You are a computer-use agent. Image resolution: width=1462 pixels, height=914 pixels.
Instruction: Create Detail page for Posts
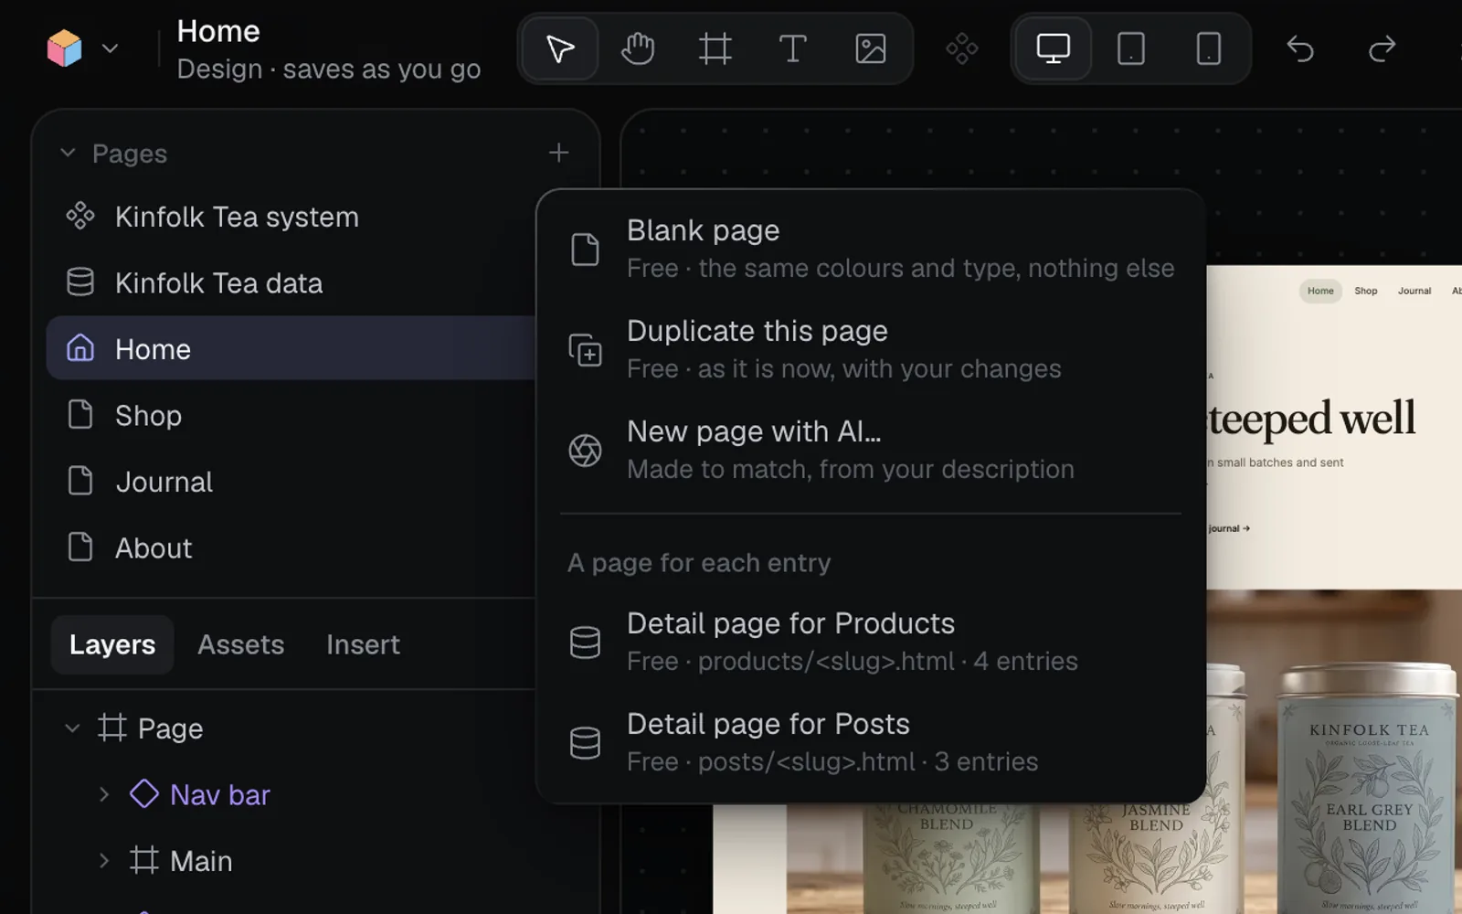(x=870, y=742)
